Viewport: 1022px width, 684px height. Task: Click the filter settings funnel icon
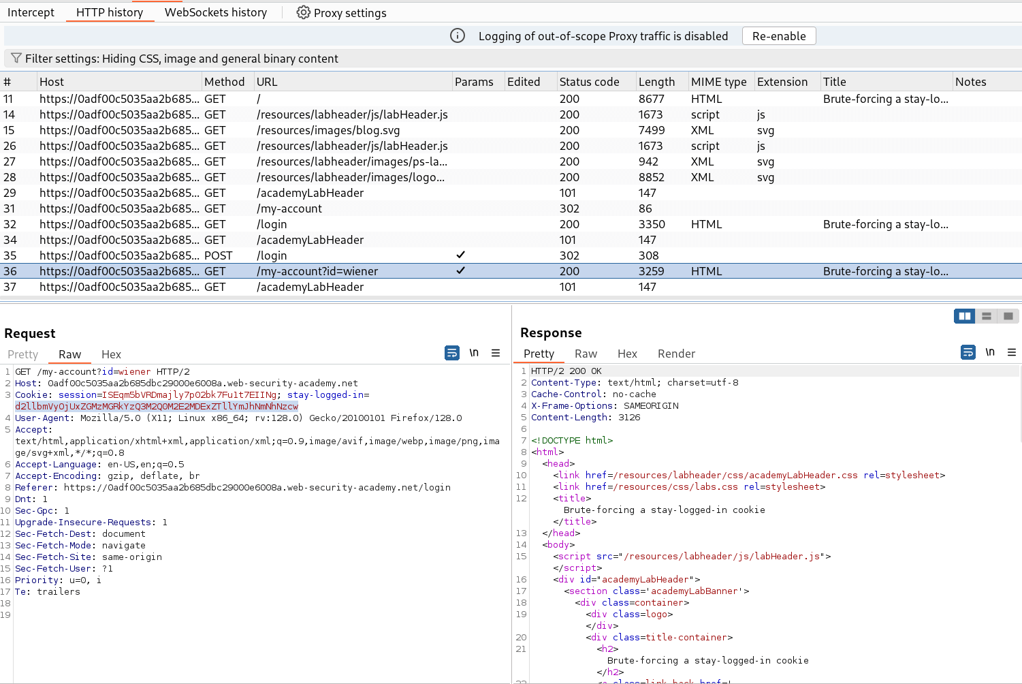click(x=15, y=59)
